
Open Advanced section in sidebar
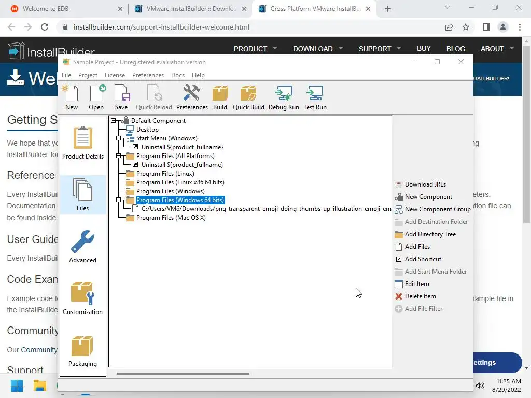[82, 246]
